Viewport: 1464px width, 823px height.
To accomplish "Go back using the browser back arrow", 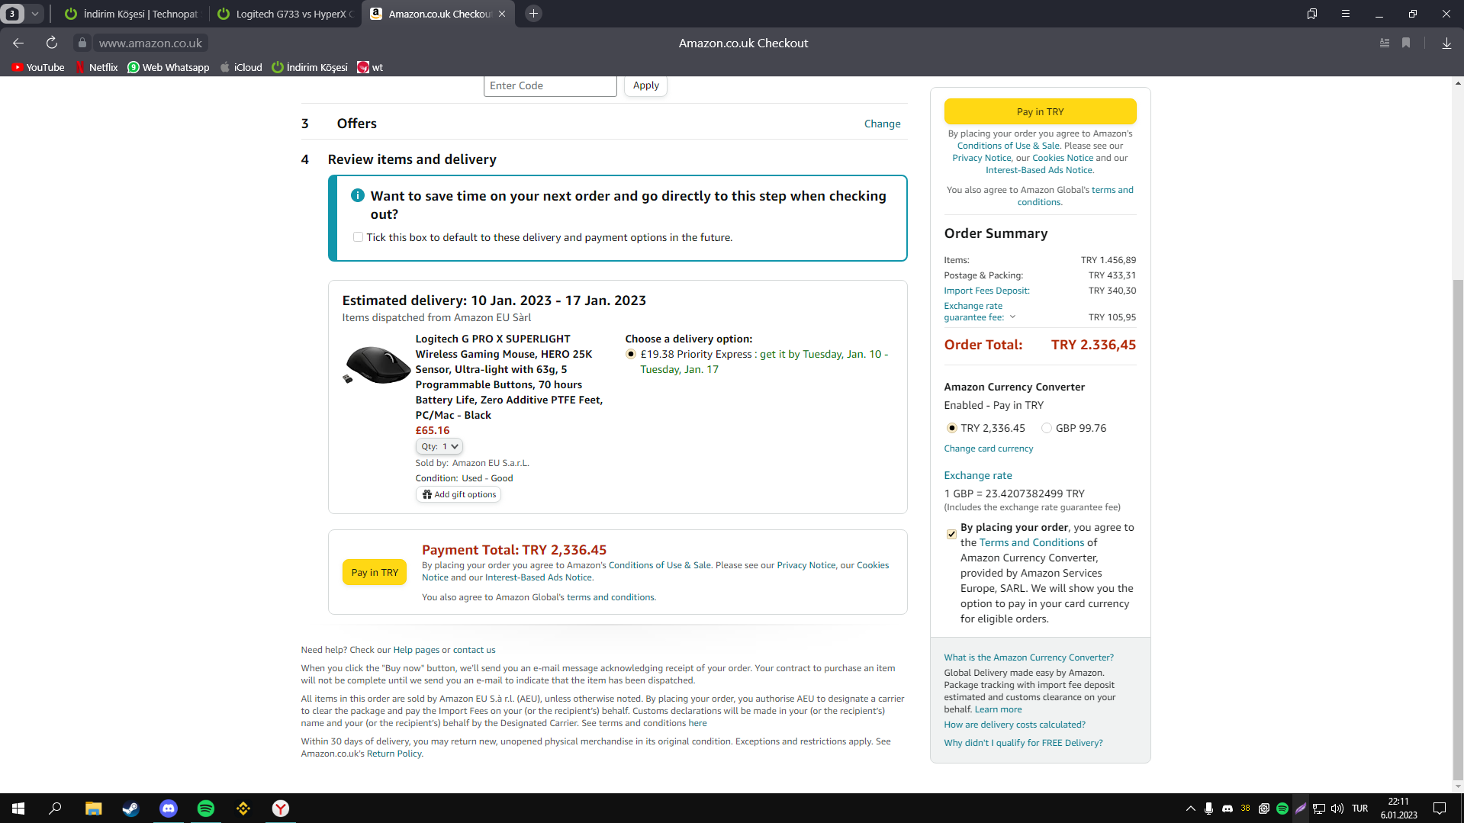I will (18, 43).
